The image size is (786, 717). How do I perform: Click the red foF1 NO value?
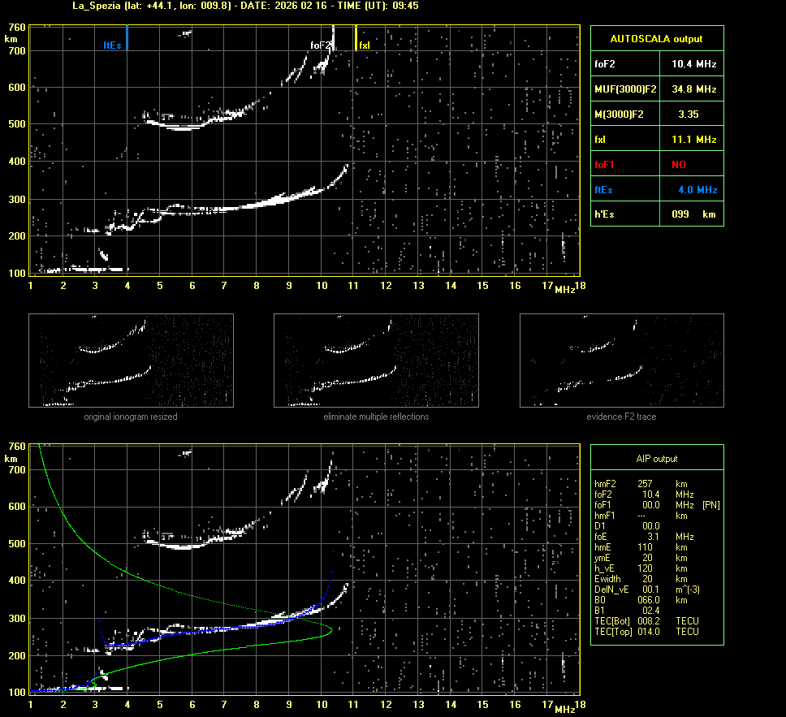(x=678, y=164)
